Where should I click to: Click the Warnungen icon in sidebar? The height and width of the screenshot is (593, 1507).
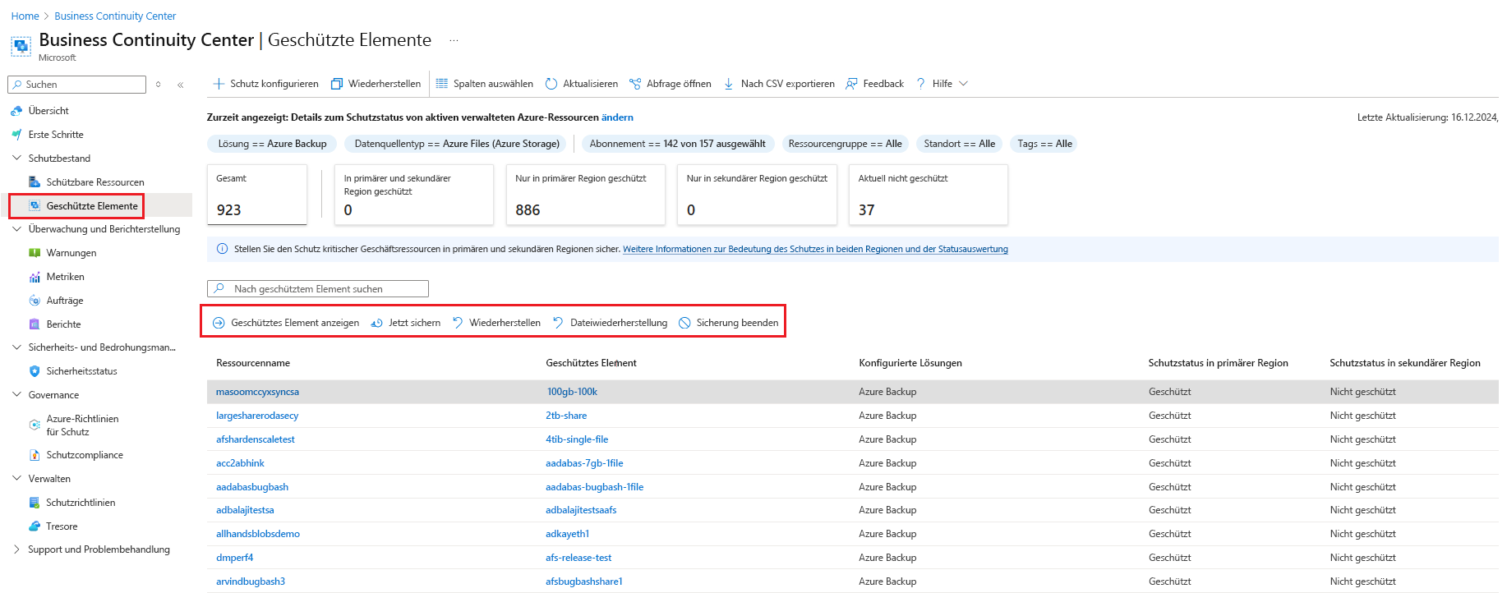pos(35,253)
